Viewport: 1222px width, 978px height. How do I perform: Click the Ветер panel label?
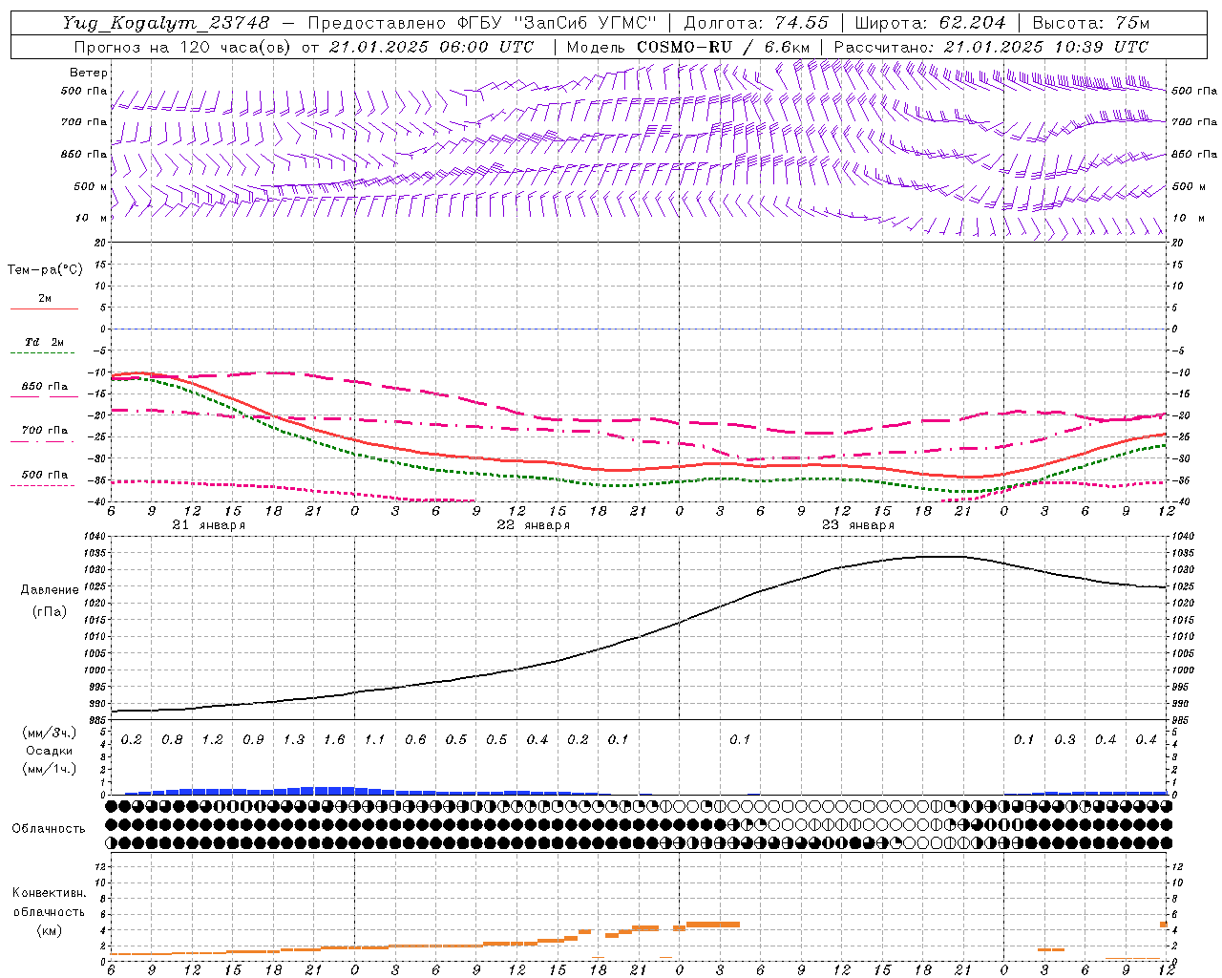tap(89, 73)
